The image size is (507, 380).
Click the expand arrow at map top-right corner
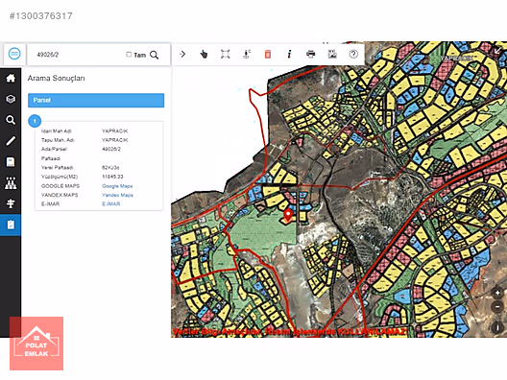point(497,51)
